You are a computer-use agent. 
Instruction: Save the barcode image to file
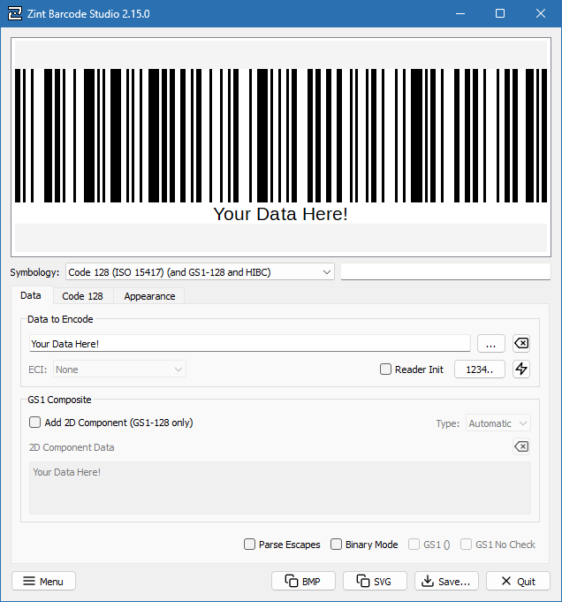coord(446,581)
